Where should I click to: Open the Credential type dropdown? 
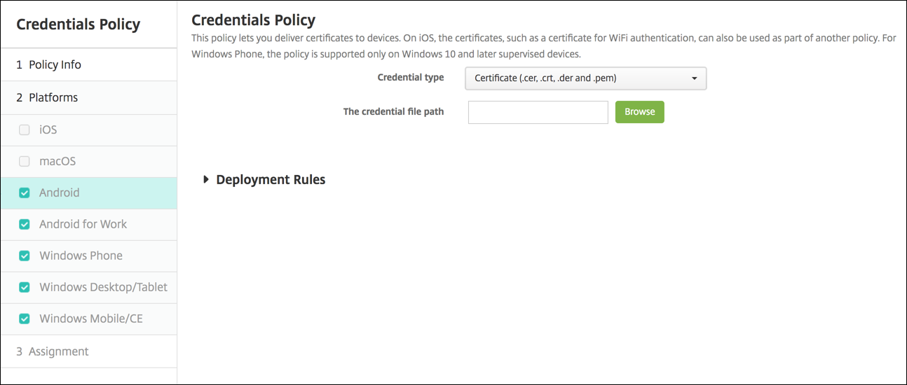tap(585, 78)
